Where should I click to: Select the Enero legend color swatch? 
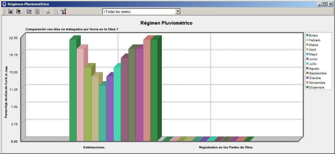pyautogui.click(x=307, y=35)
